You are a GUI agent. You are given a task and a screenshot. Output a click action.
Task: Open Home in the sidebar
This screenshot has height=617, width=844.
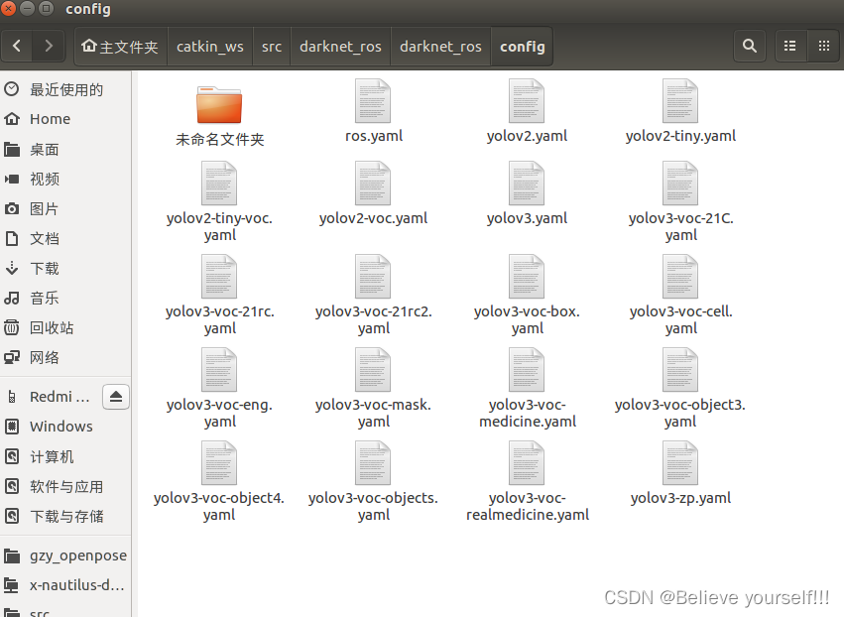65,119
